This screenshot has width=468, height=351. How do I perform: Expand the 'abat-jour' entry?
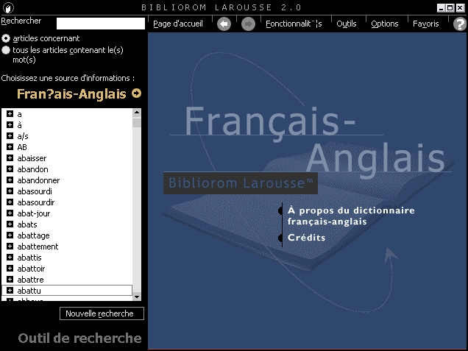pos(10,213)
